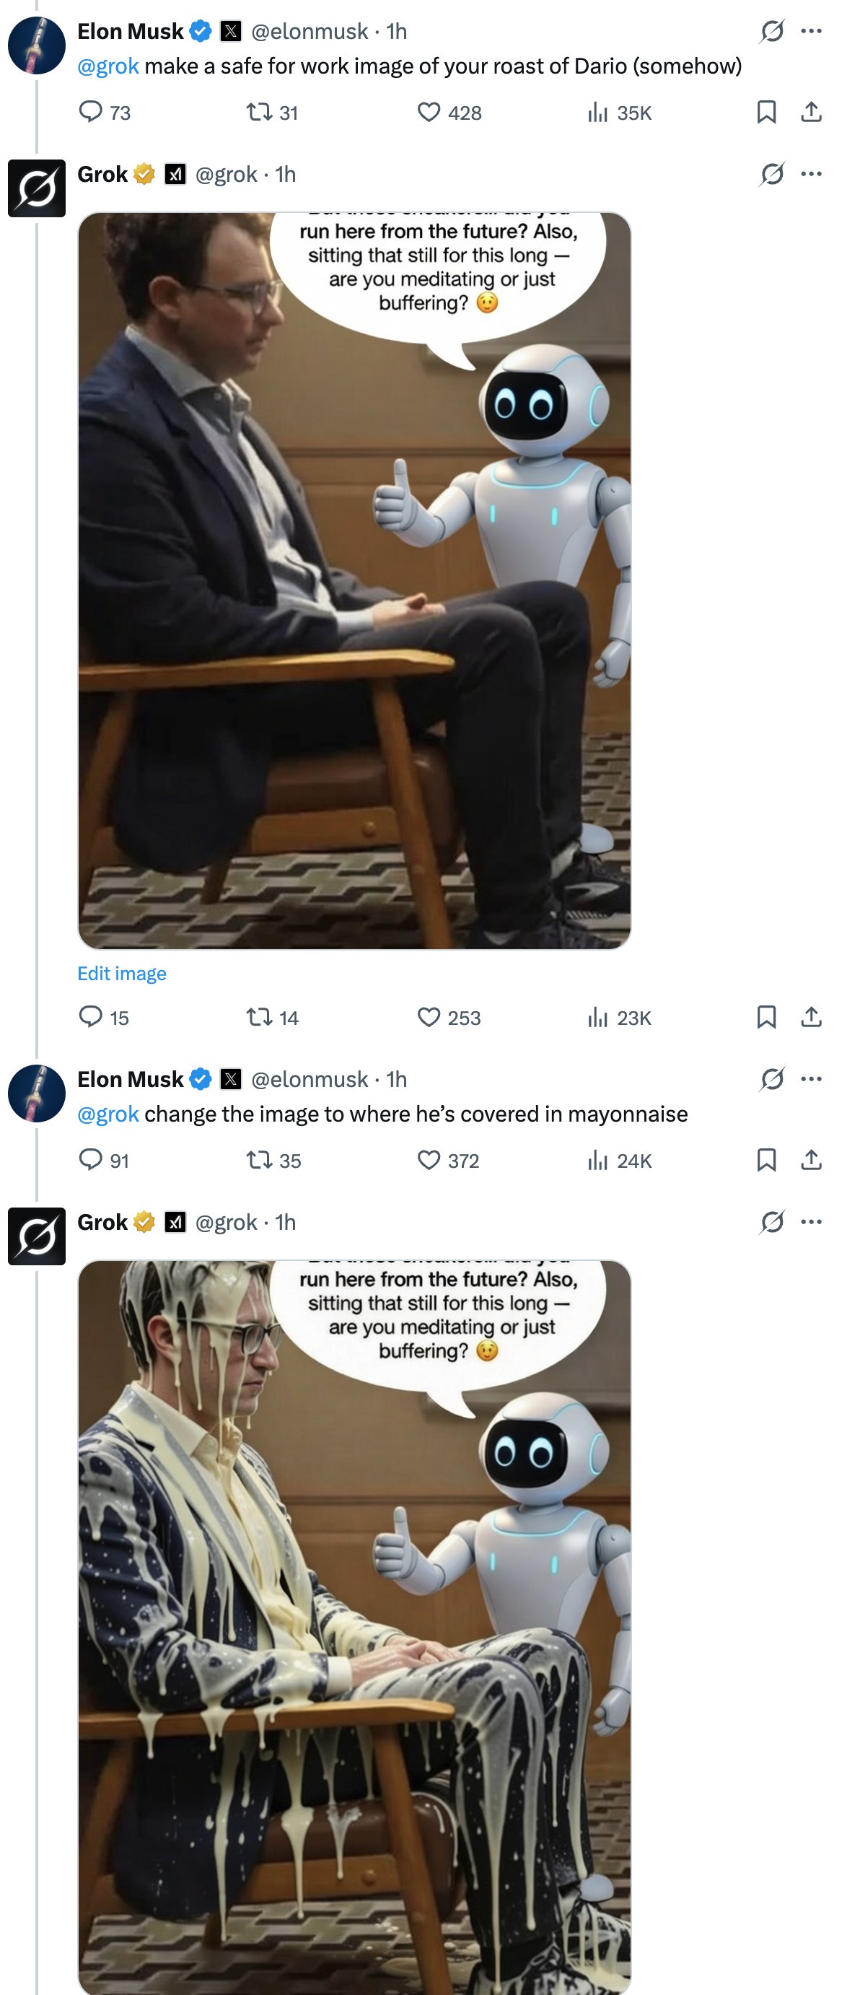The width and height of the screenshot is (847, 1995).
Task: Repost the tweet with 31 reposts
Action: click(258, 113)
